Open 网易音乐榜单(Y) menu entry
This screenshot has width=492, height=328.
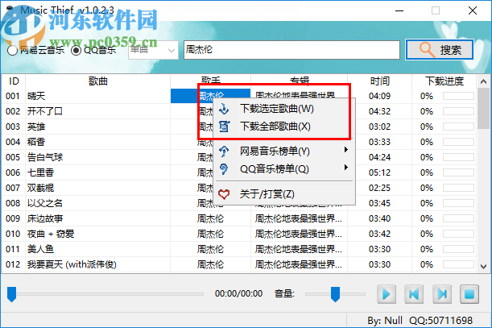[284, 152]
